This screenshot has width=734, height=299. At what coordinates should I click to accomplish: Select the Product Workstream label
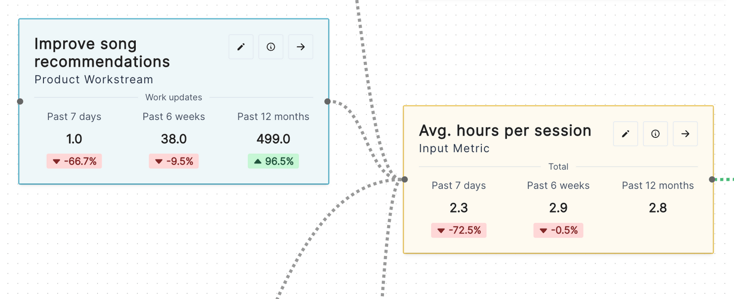pyautogui.click(x=93, y=79)
